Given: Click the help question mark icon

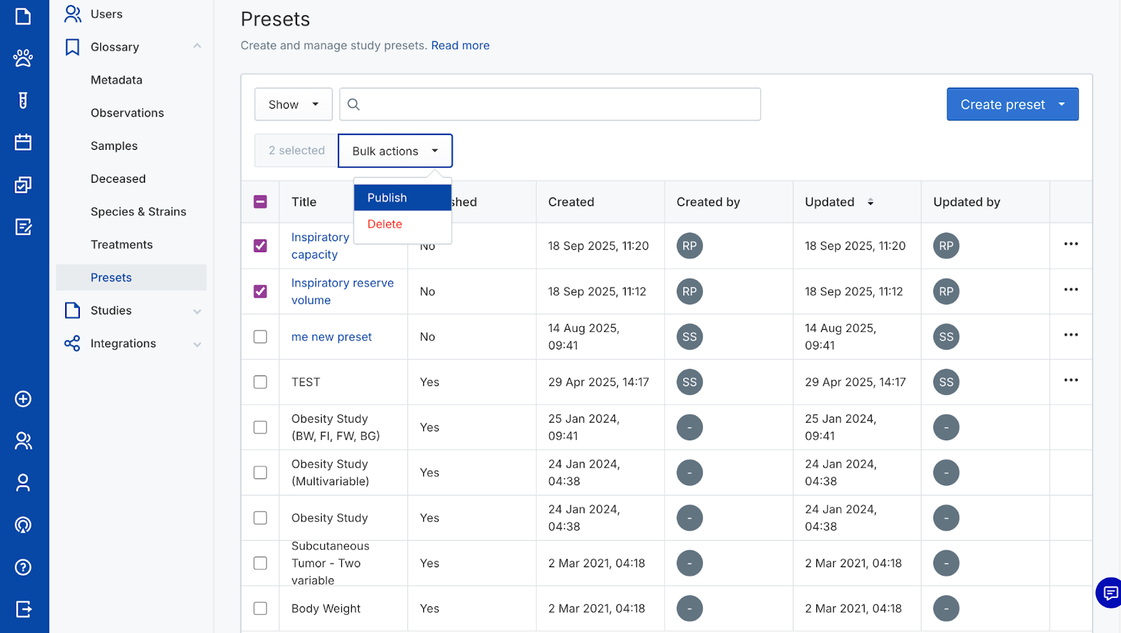Looking at the screenshot, I should tap(23, 567).
